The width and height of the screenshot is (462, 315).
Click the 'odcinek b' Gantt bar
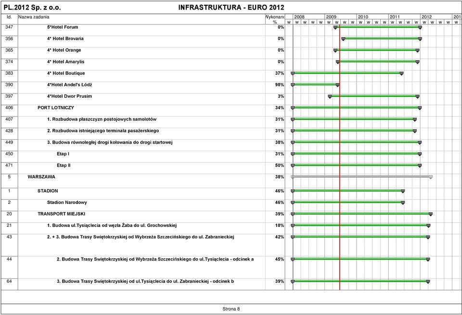[x=360, y=281]
